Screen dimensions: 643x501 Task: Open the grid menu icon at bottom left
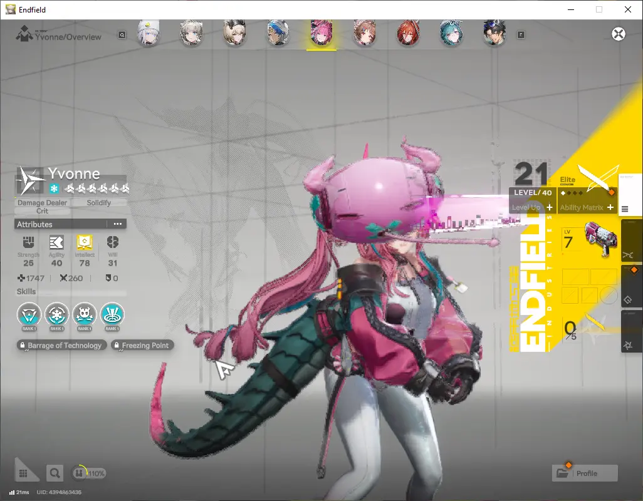(x=23, y=473)
